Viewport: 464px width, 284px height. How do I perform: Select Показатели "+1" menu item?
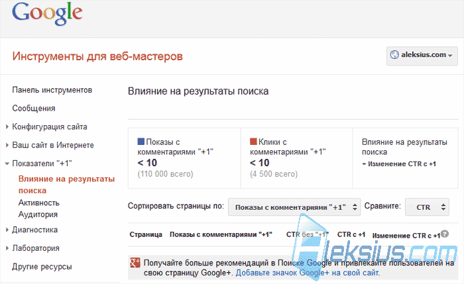click(42, 164)
